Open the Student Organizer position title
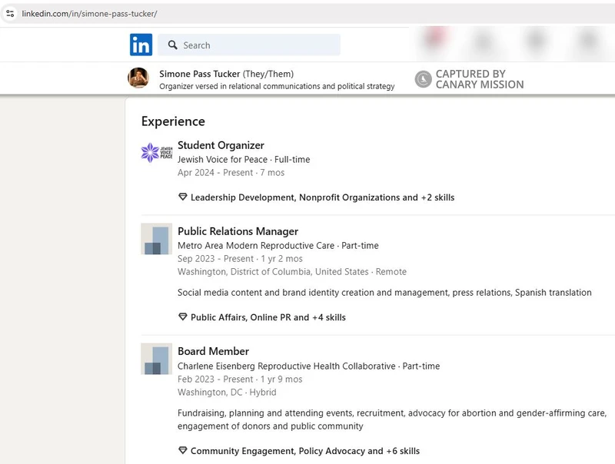The width and height of the screenshot is (615, 464). click(x=221, y=145)
